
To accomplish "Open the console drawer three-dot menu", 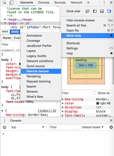I will click(x=4, y=120).
